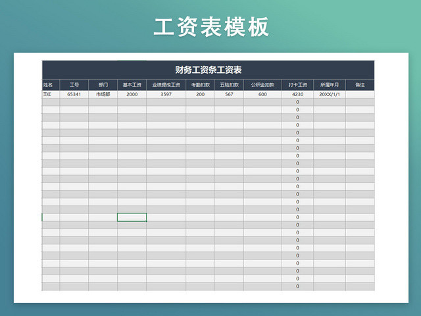This screenshot has width=421, height=316.
Task: Click the attendance deduction cell 200
Action: 200,94
